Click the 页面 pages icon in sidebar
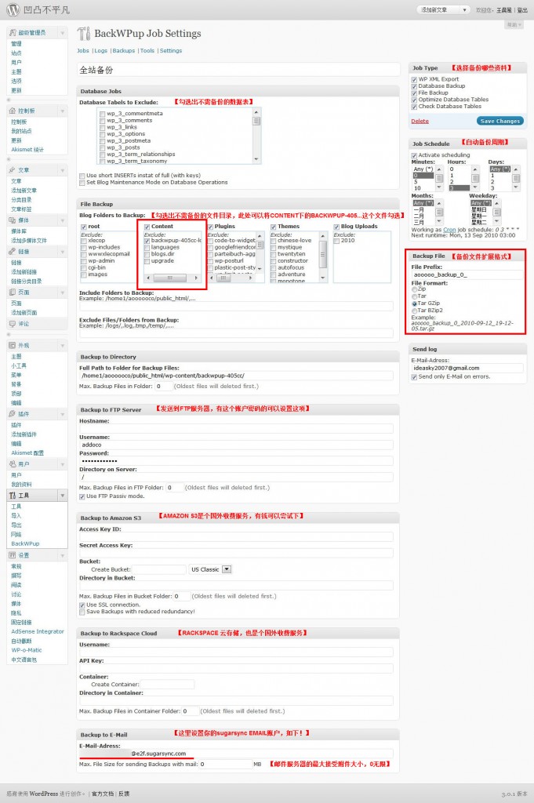Viewport: 534px width, 803px height. point(13,292)
